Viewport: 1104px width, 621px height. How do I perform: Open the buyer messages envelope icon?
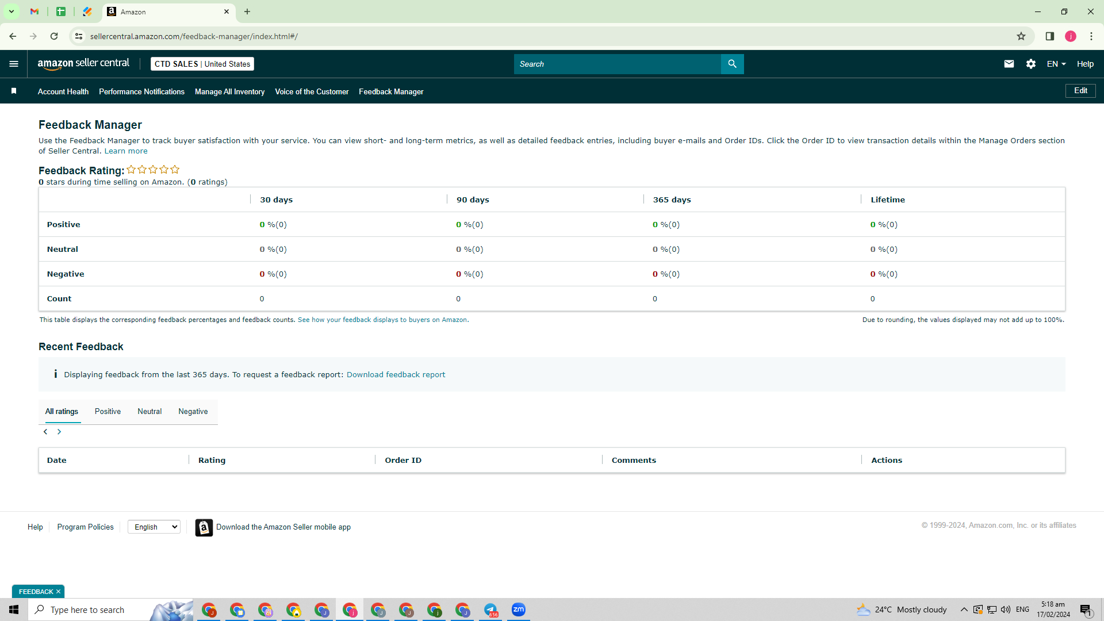(1009, 64)
